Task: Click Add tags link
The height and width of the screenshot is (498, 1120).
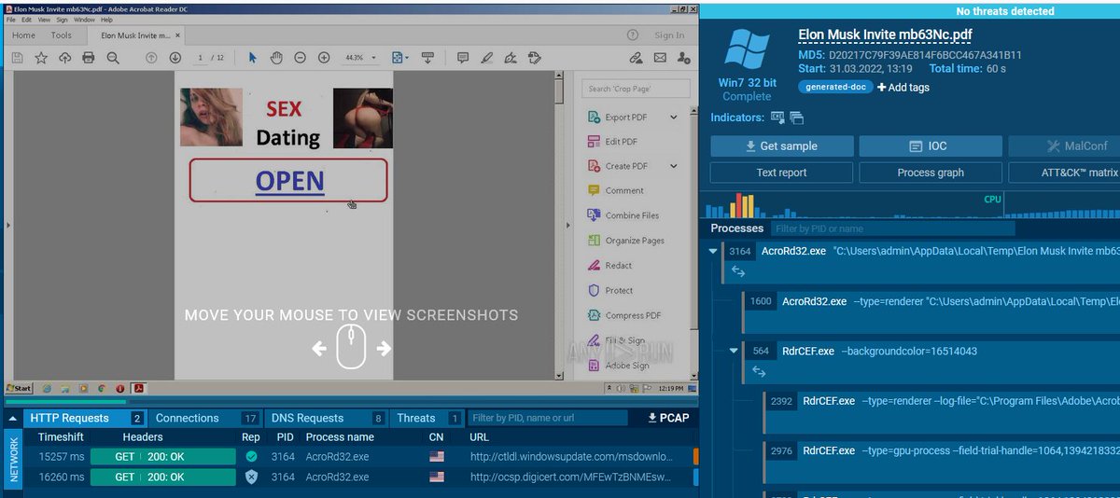Action: [x=903, y=88]
